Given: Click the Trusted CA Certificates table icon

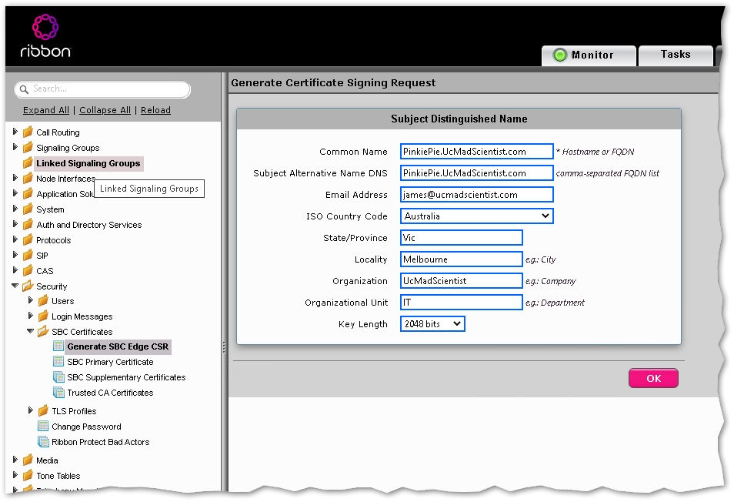Looking at the screenshot, I should pyautogui.click(x=58, y=393).
